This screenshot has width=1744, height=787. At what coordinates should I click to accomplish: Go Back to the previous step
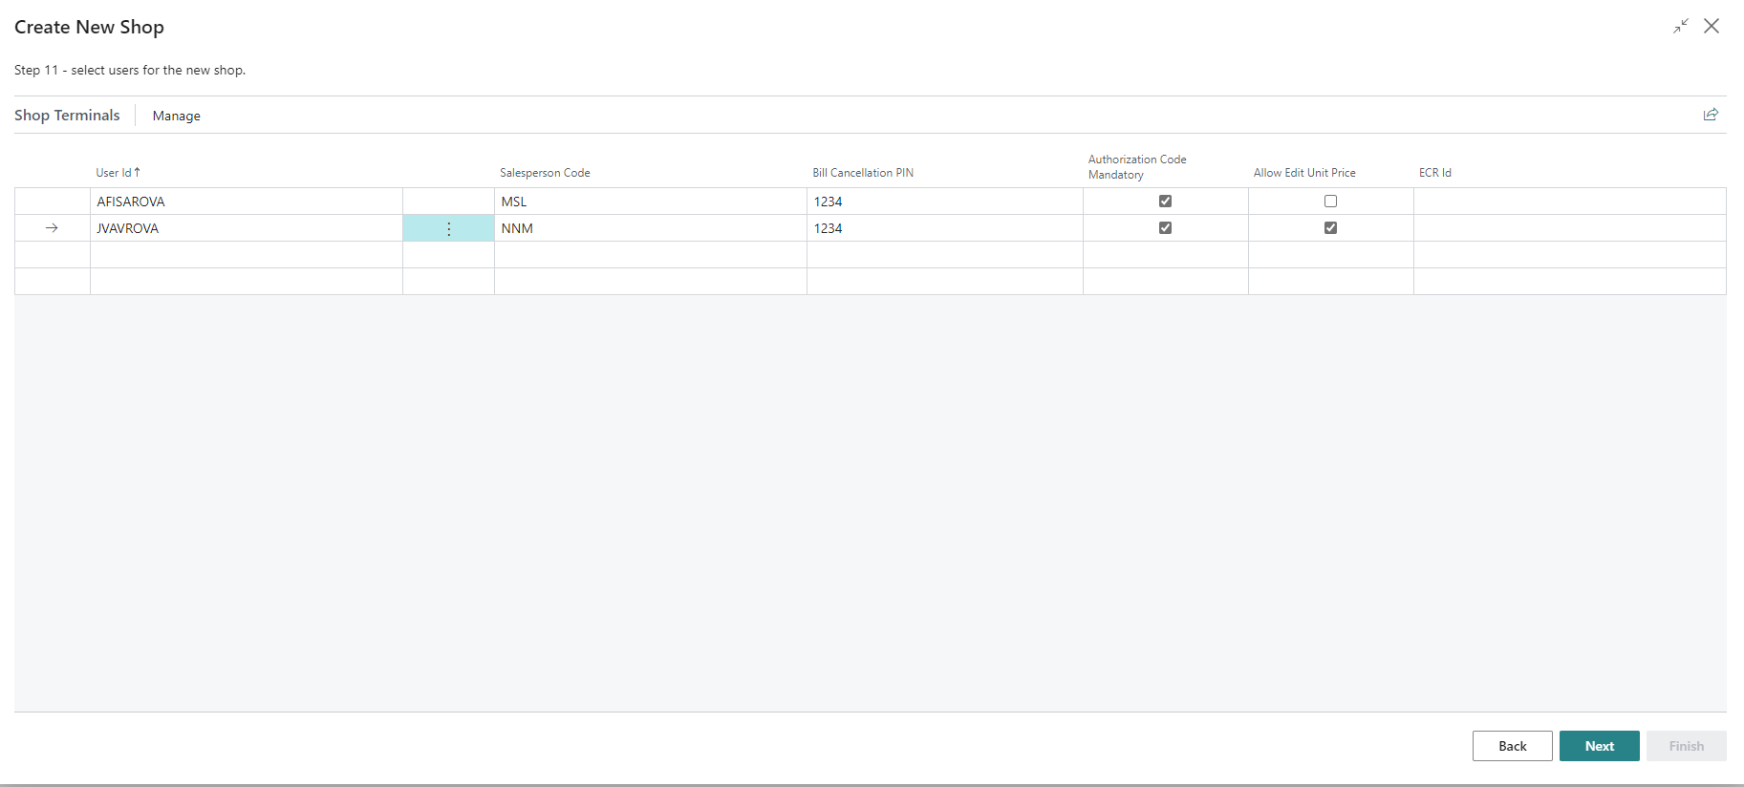(1513, 746)
